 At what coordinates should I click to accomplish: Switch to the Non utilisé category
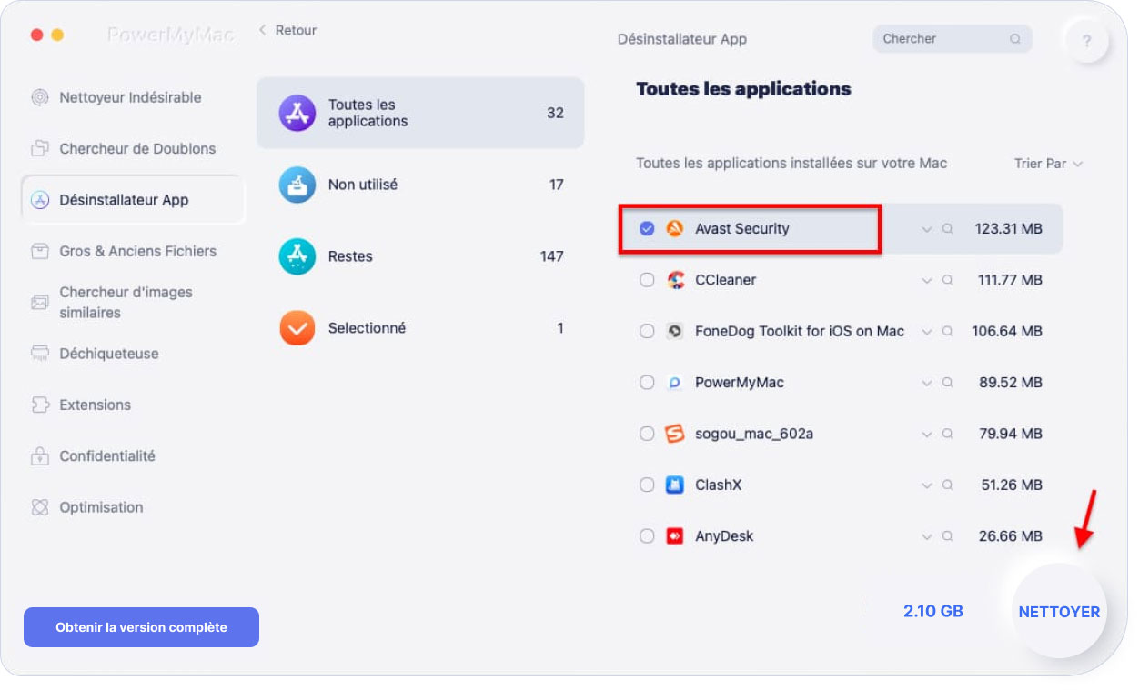(420, 185)
